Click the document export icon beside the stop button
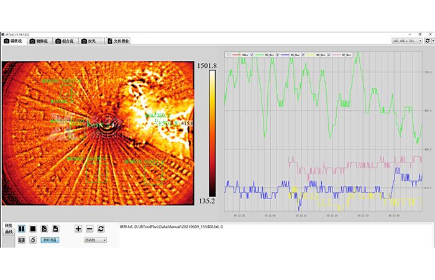 pos(44,228)
